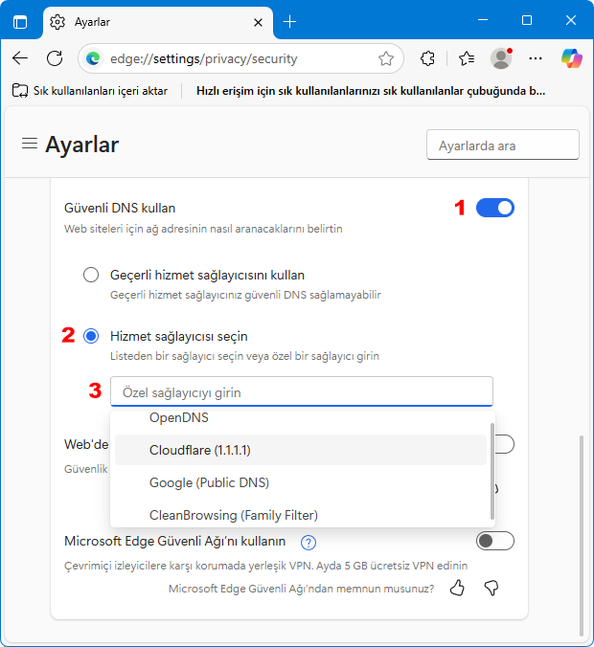Minimize the Edge window

[483, 20]
